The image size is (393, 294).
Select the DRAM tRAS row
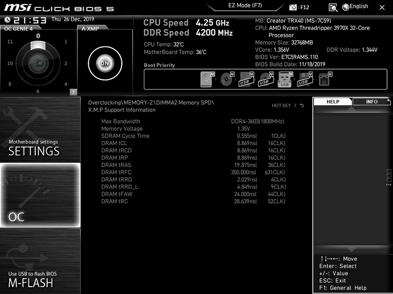pyautogui.click(x=193, y=165)
